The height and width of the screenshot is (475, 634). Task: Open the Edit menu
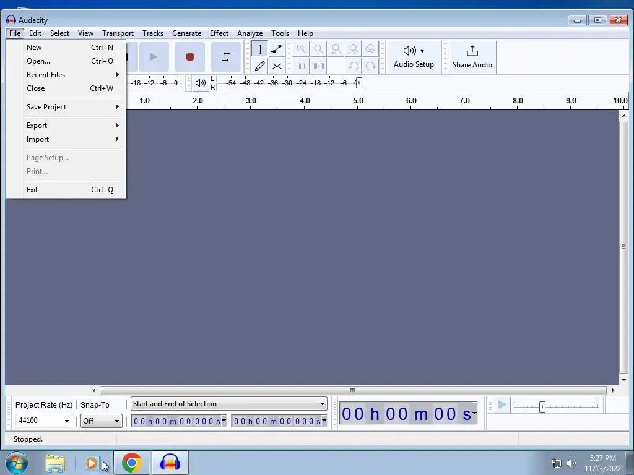[35, 33]
